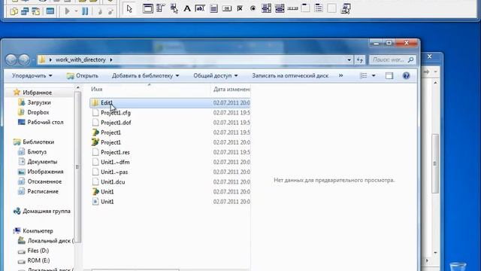Click Записать на оптический диск
This screenshot has height=271, width=481.
click(290, 75)
